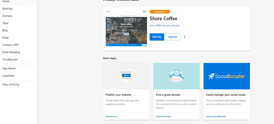The image size is (274, 124).
Task: Click the Publish illustration on first card
Action: coord(126,76)
